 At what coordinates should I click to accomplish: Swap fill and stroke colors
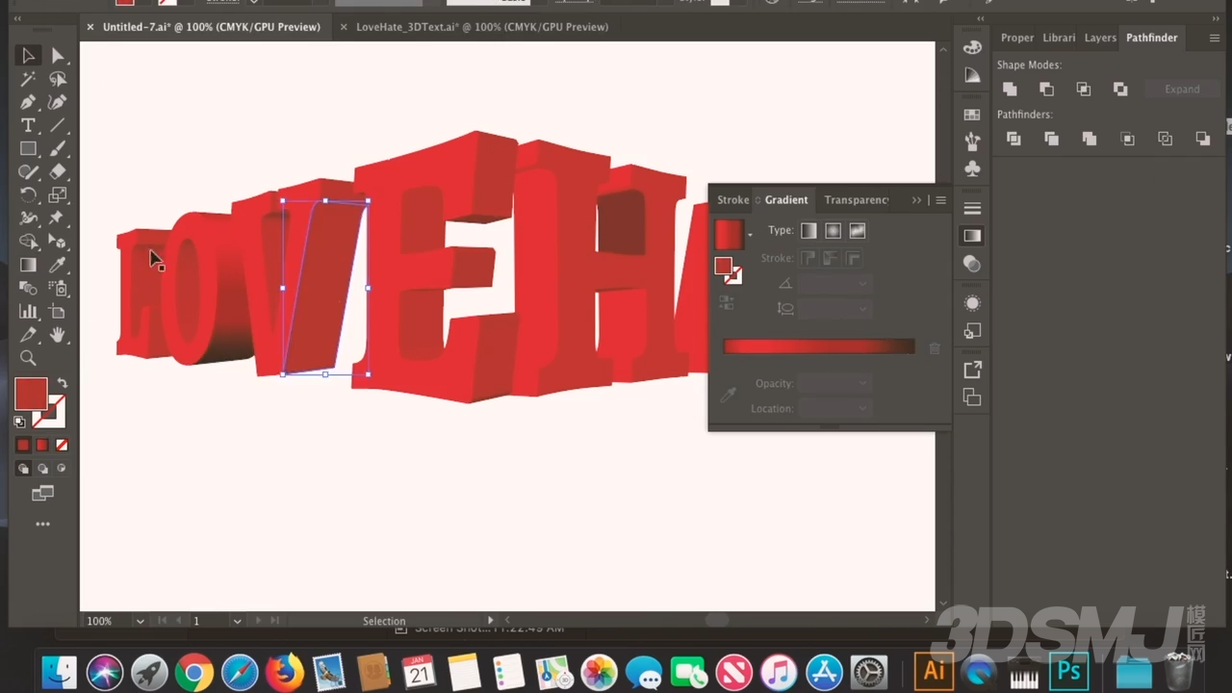[63, 382]
